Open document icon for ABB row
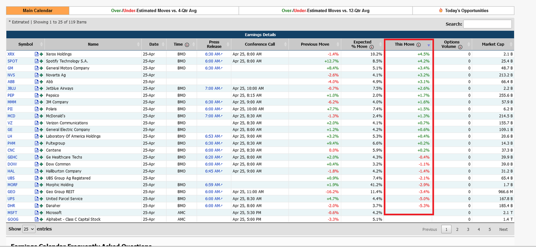 [37, 81]
